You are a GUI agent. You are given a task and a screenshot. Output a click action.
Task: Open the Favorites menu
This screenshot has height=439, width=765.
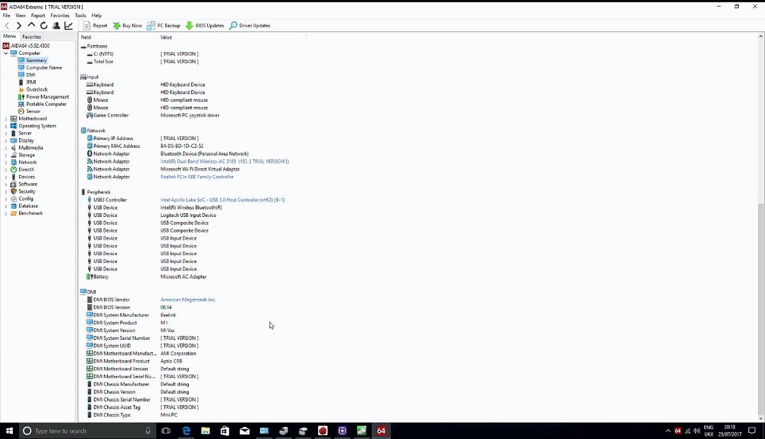60,15
